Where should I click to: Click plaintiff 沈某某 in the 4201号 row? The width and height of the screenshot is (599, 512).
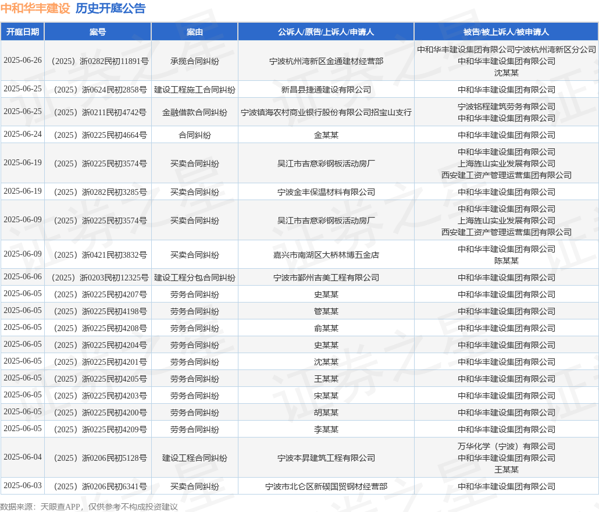(x=326, y=362)
